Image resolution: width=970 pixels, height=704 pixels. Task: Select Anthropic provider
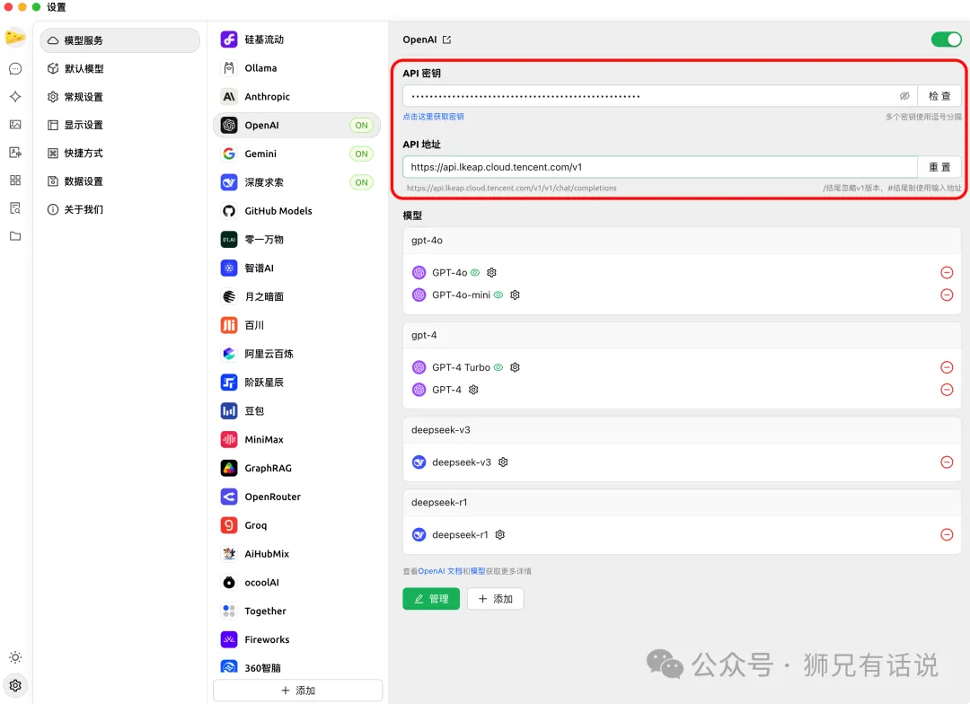click(x=297, y=96)
